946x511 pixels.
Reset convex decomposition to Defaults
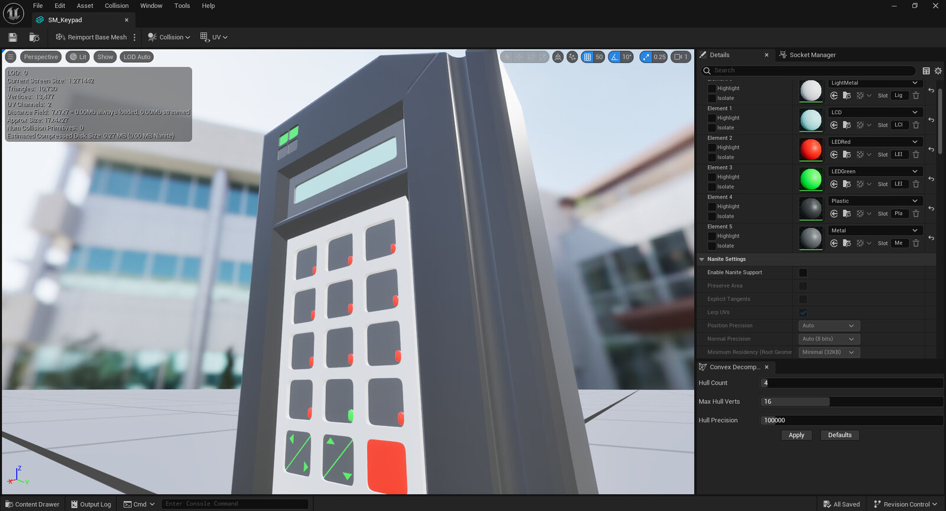[x=840, y=435]
